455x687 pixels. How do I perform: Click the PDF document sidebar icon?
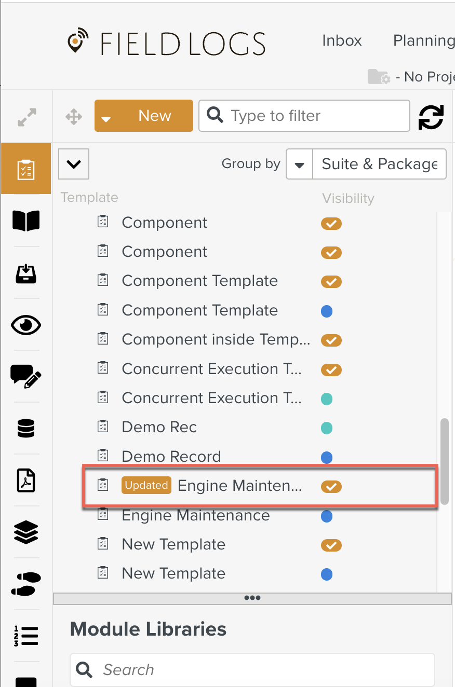point(26,480)
